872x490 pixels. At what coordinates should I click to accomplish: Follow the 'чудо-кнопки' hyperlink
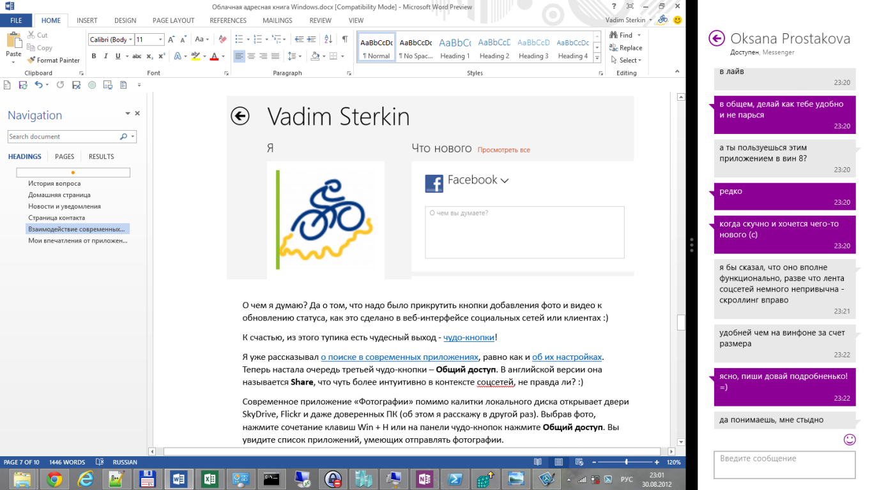(x=469, y=338)
